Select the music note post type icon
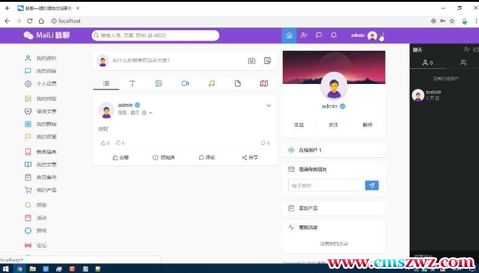 pos(211,83)
